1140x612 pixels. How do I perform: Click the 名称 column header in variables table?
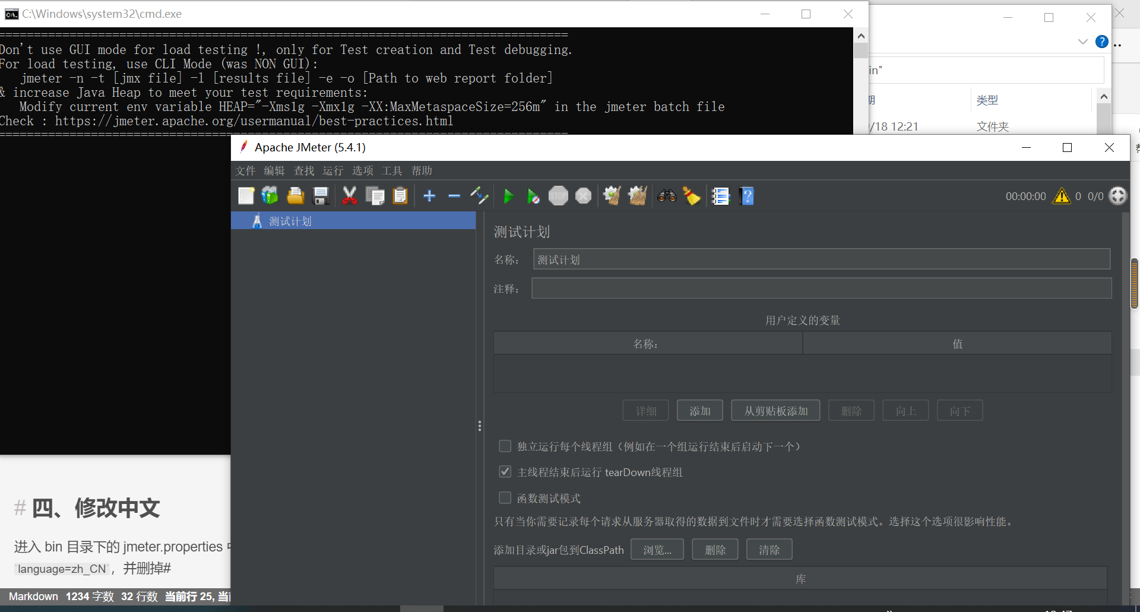click(x=648, y=344)
